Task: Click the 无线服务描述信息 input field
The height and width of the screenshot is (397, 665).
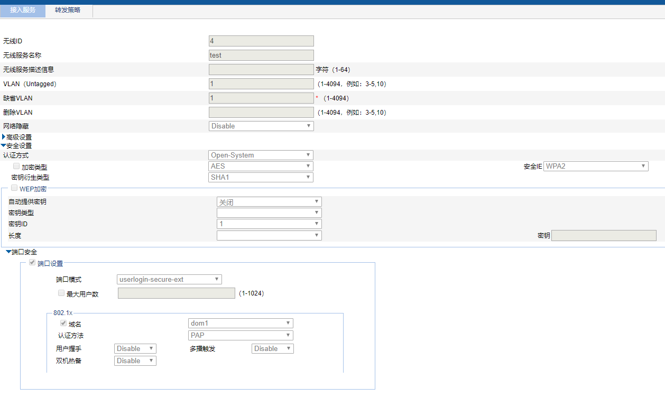Action: click(x=261, y=69)
